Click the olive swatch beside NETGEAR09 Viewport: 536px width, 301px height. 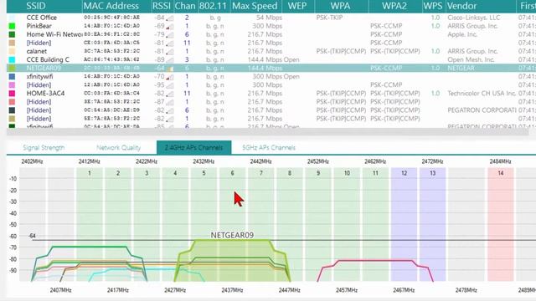click(x=12, y=68)
